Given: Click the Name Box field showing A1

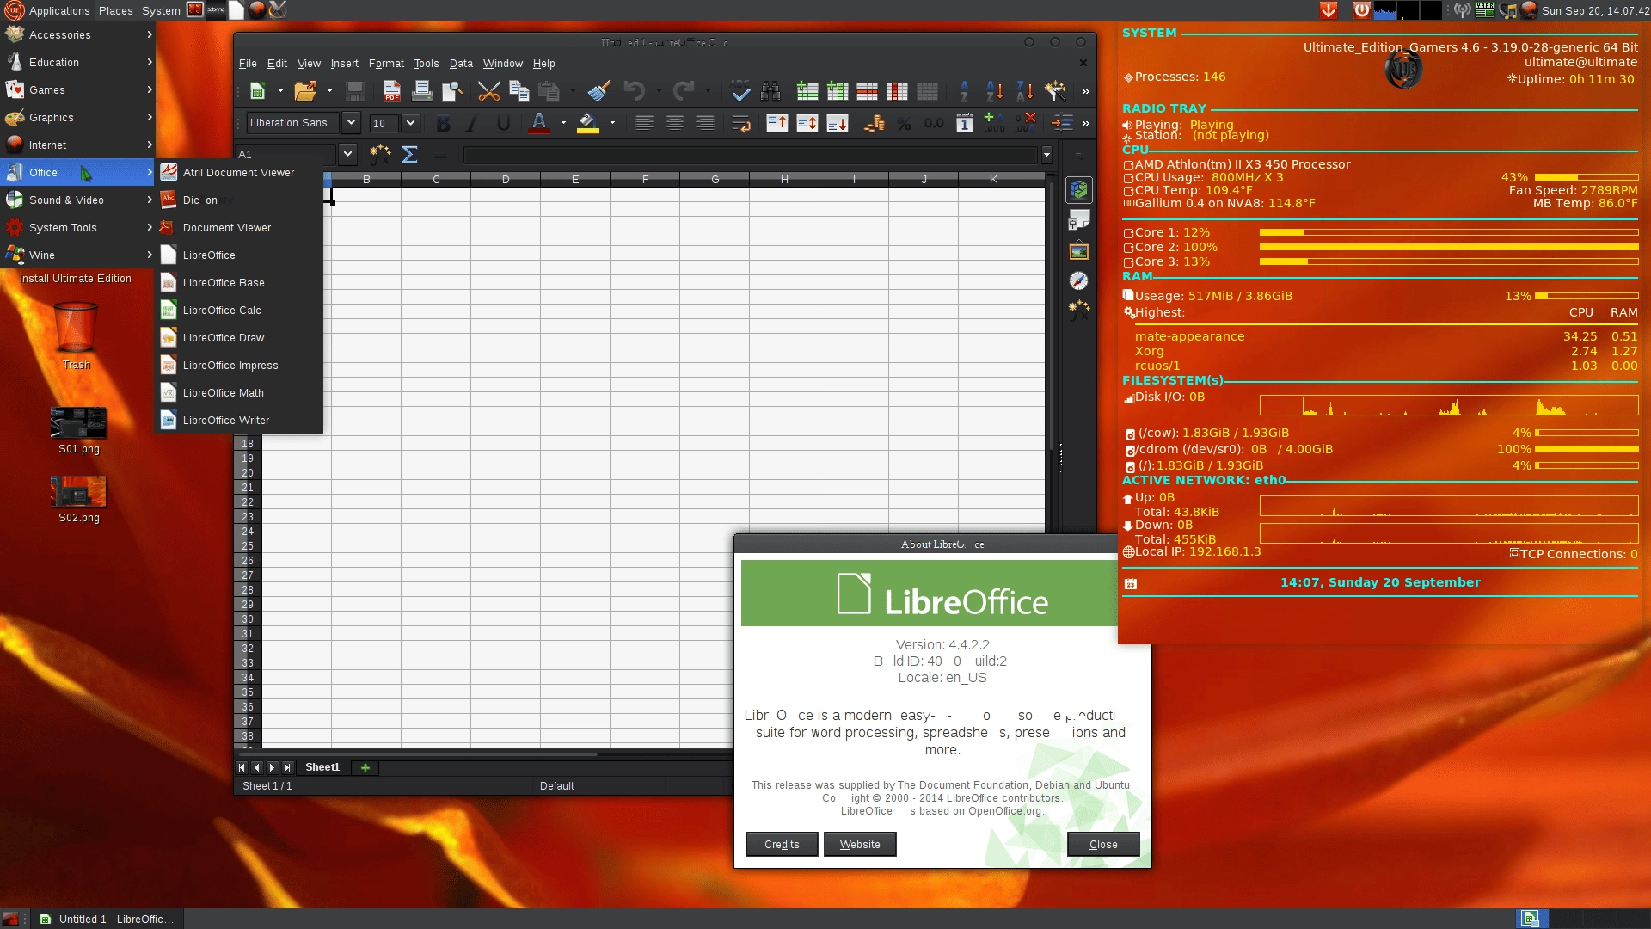Looking at the screenshot, I should point(287,155).
